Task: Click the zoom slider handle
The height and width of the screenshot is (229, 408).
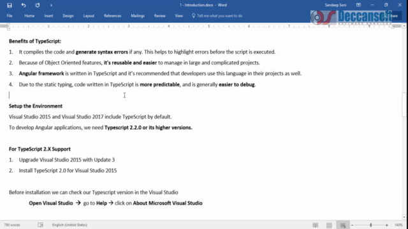Action: pos(371,225)
